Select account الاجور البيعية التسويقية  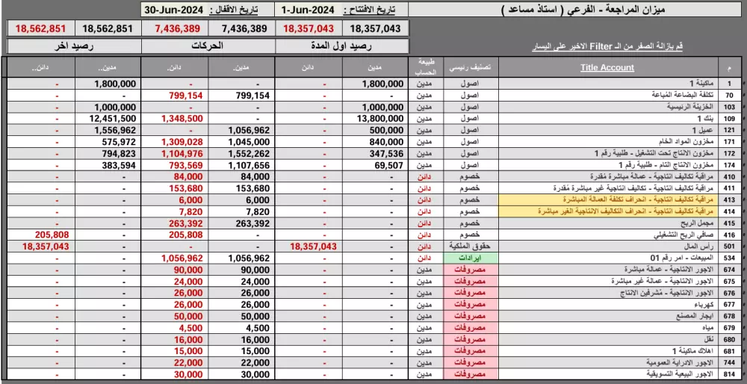tap(607, 374)
